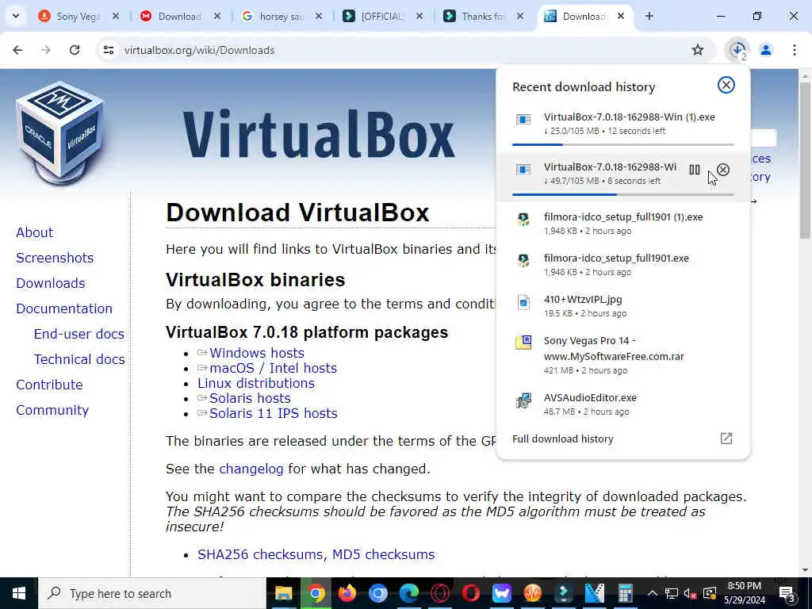The width and height of the screenshot is (812, 609).
Task: Open the About sidebar link
Action: click(x=35, y=232)
